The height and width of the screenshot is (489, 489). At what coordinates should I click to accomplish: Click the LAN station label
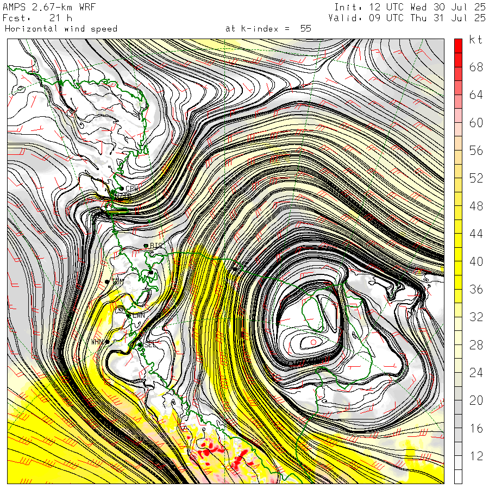pyautogui.click(x=139, y=315)
